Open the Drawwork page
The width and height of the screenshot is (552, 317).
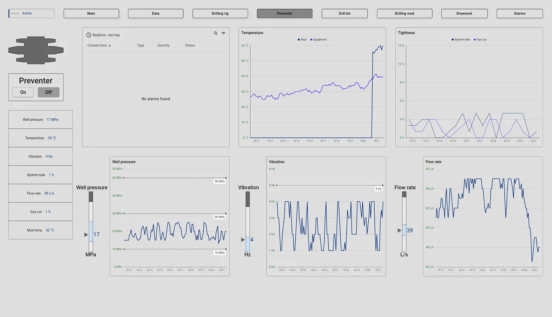click(464, 14)
